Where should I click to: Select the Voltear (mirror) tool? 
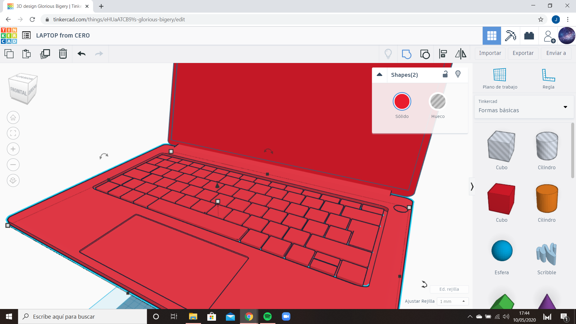click(460, 54)
